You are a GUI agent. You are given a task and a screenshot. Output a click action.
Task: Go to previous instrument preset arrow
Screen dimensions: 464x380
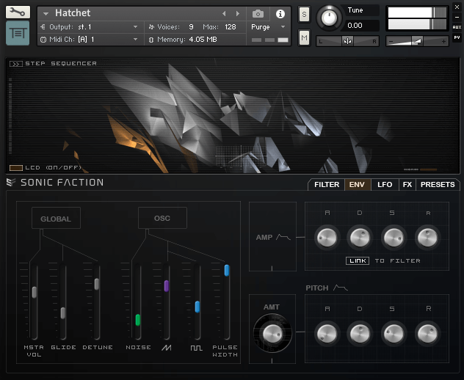tap(225, 14)
